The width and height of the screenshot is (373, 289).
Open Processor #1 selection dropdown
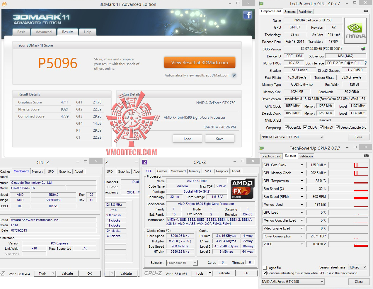pos(182,263)
